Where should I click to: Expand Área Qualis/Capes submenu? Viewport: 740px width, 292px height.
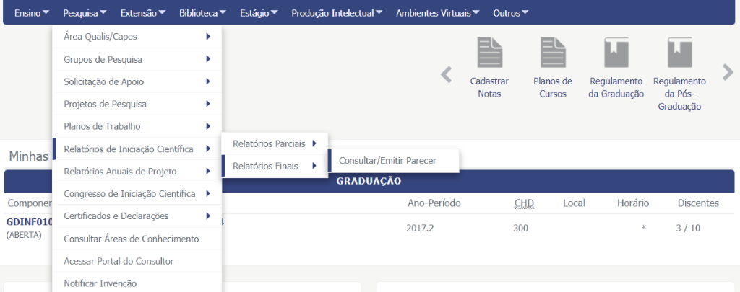[137, 37]
